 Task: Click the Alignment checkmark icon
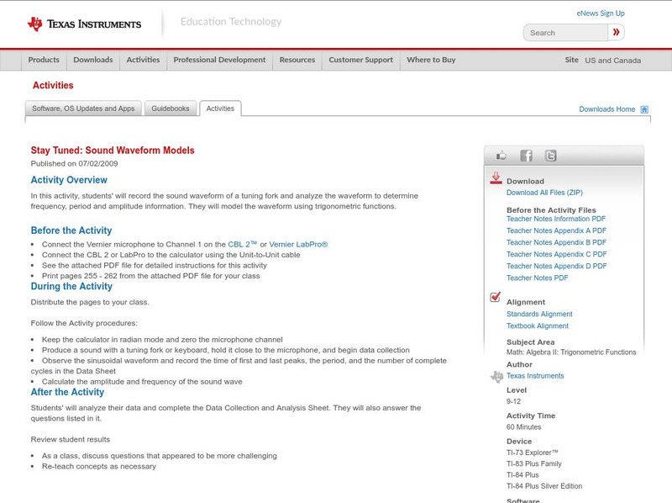click(496, 297)
